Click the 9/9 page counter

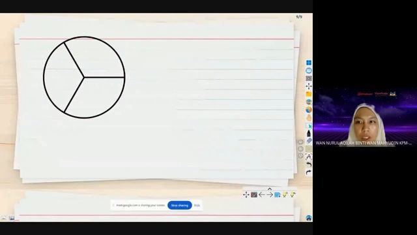[299, 17]
